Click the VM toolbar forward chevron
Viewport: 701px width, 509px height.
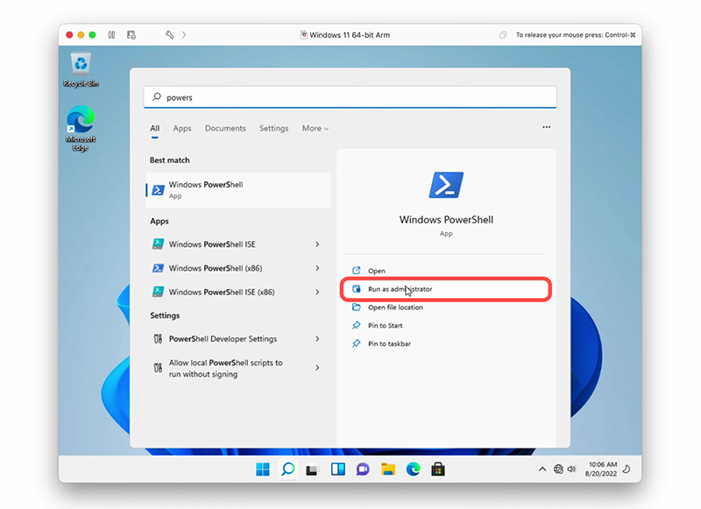[184, 35]
